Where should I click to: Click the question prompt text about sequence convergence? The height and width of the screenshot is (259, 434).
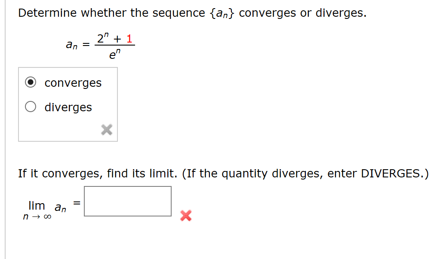click(x=191, y=12)
